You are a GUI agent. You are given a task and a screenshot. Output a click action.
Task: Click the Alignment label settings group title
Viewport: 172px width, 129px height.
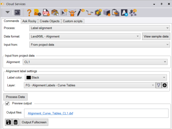coord(21,71)
